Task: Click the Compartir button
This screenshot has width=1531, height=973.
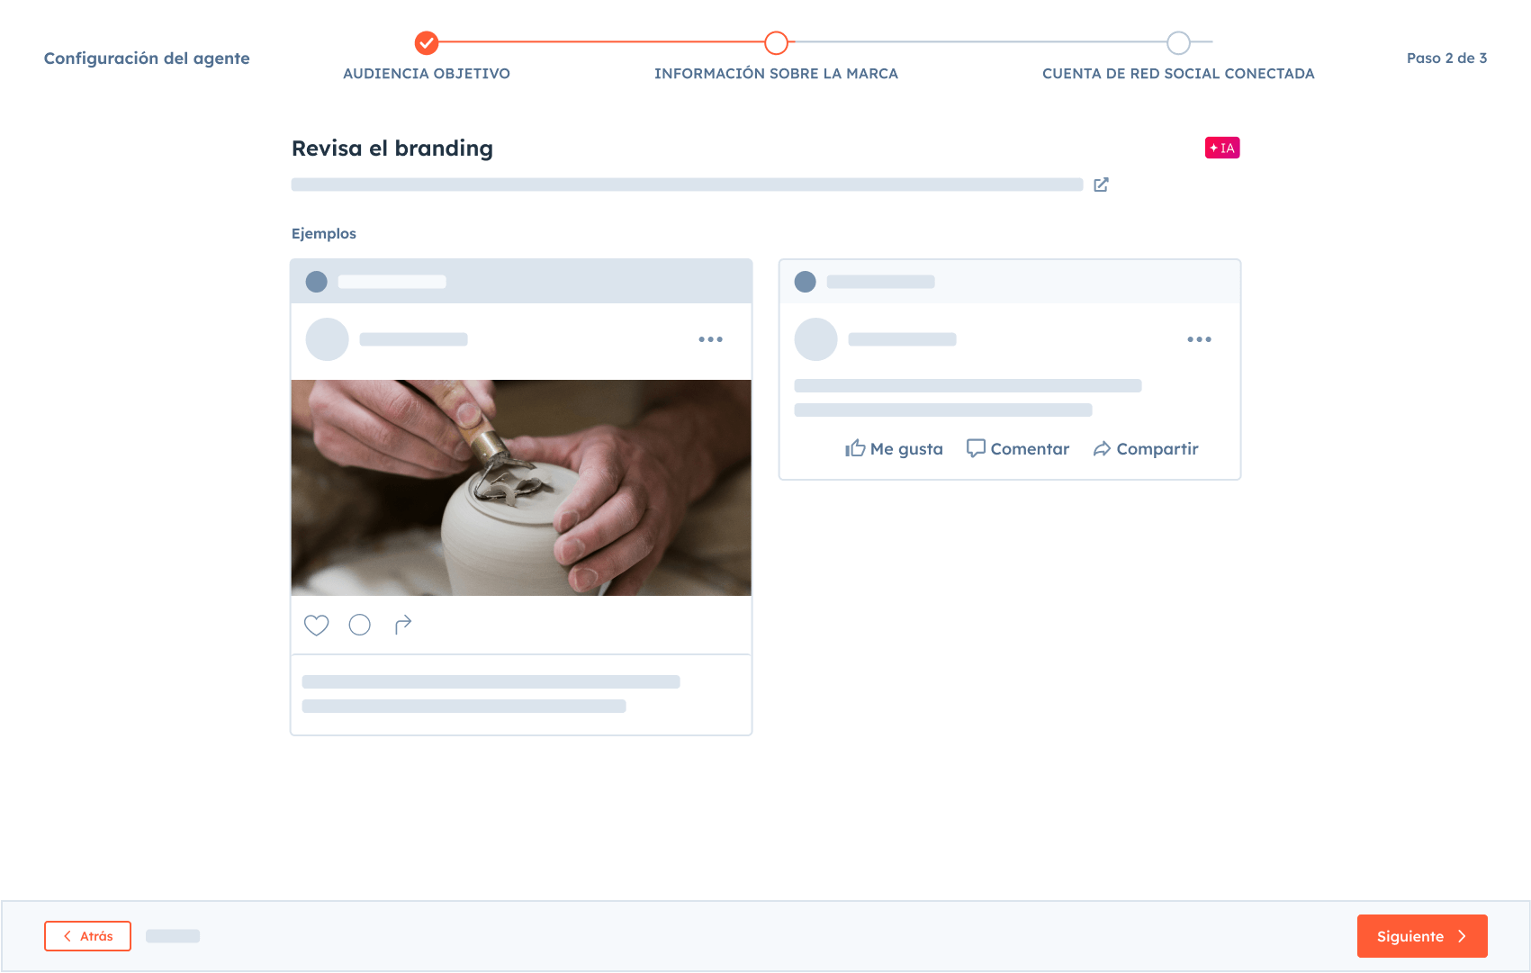Action: click(x=1146, y=448)
